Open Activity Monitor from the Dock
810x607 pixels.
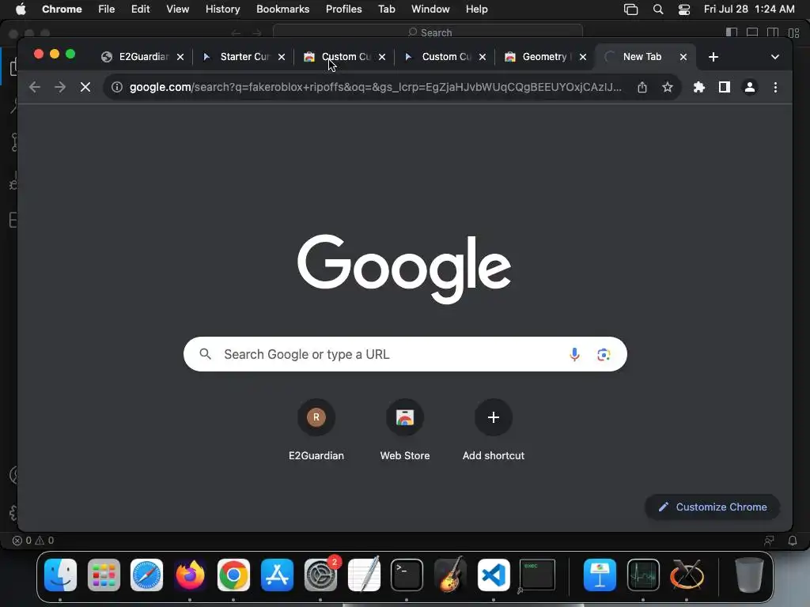(x=643, y=575)
